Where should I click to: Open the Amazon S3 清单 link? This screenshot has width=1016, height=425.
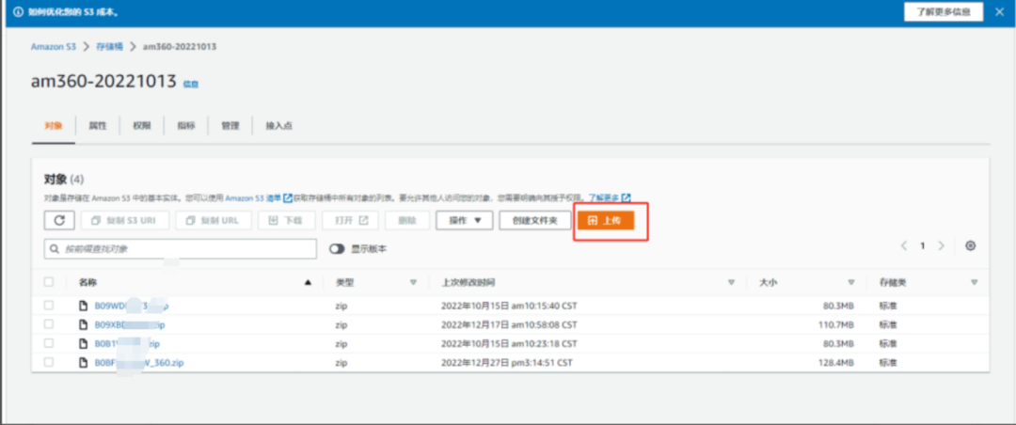click(x=253, y=197)
